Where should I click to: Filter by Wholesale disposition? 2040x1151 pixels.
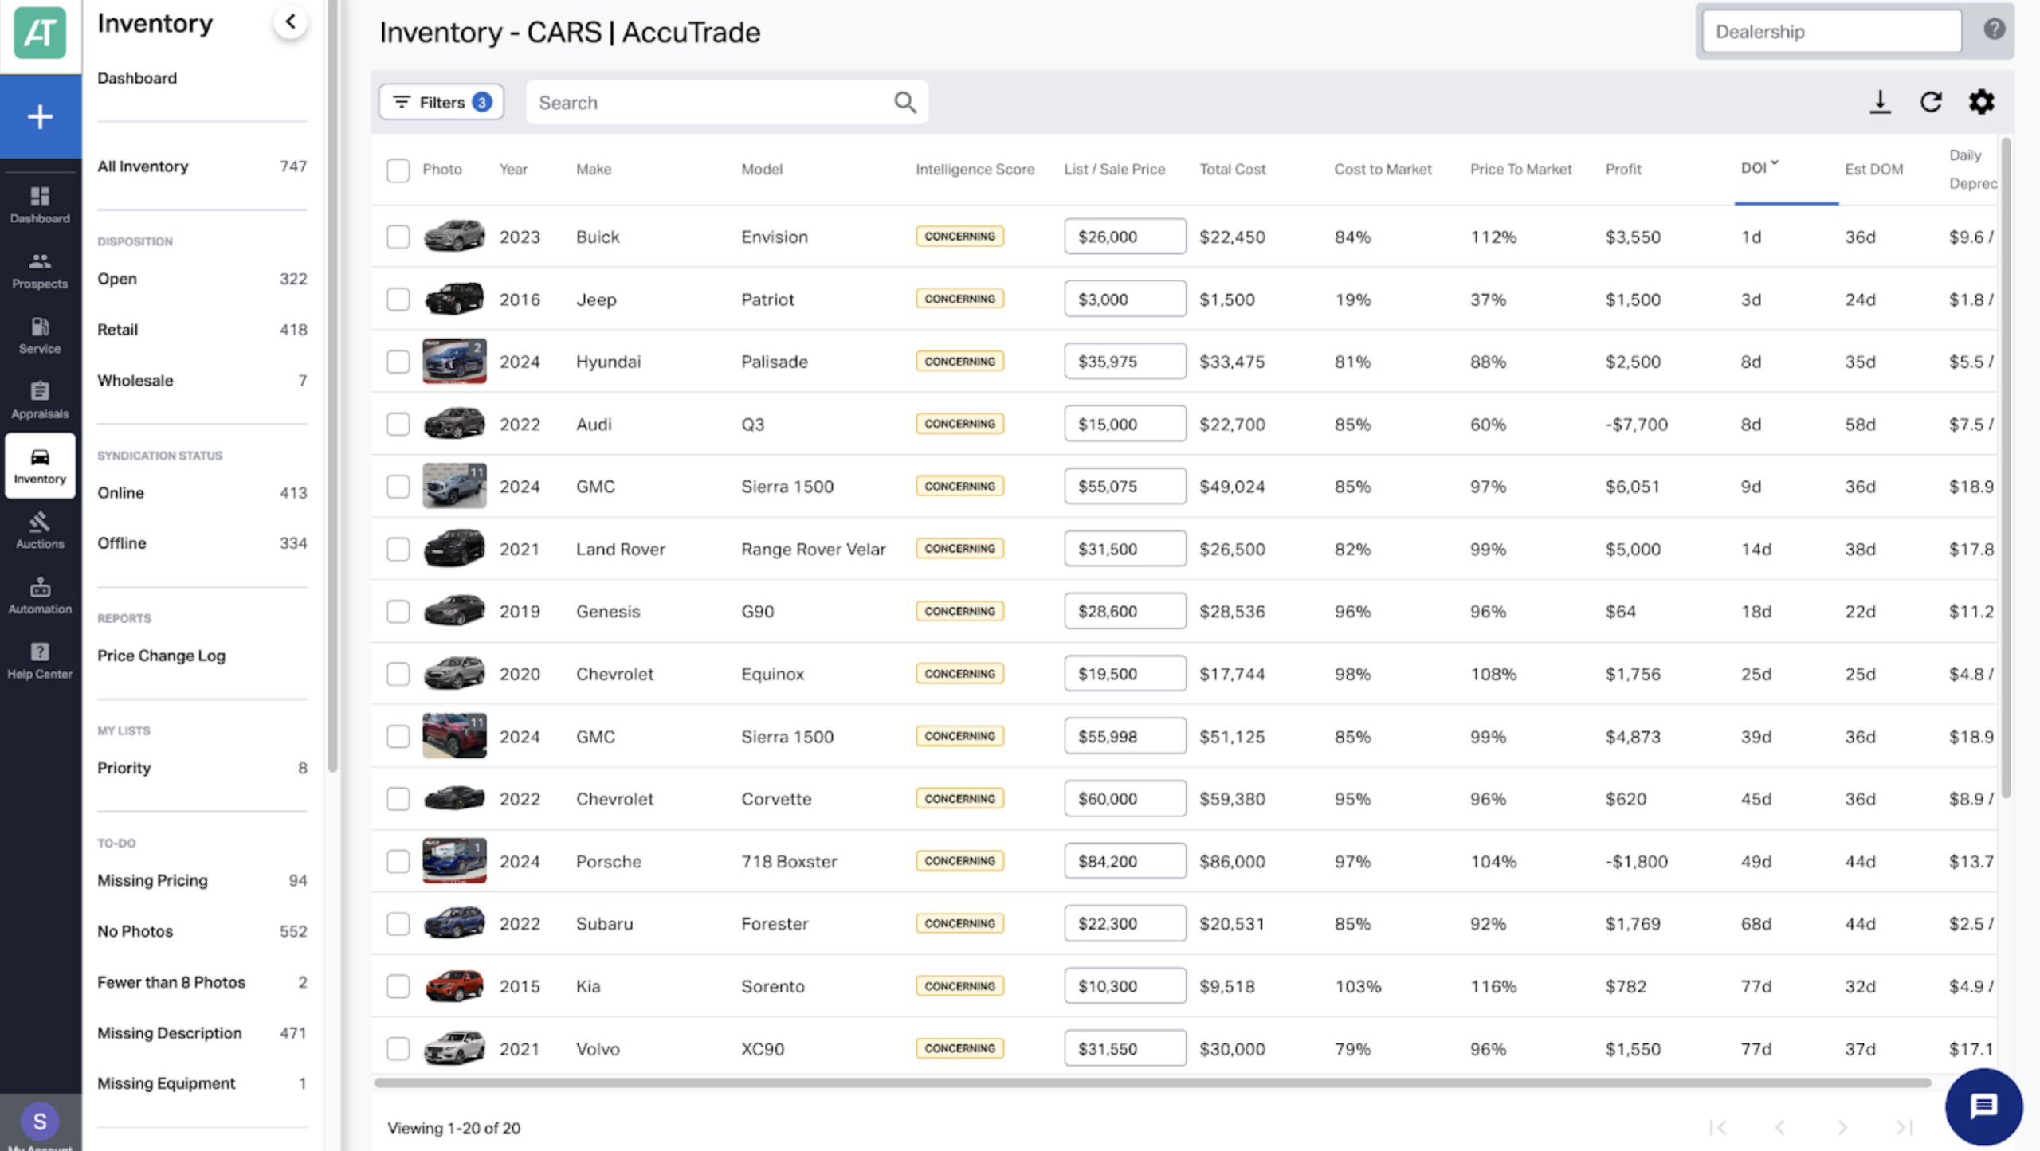coord(202,381)
